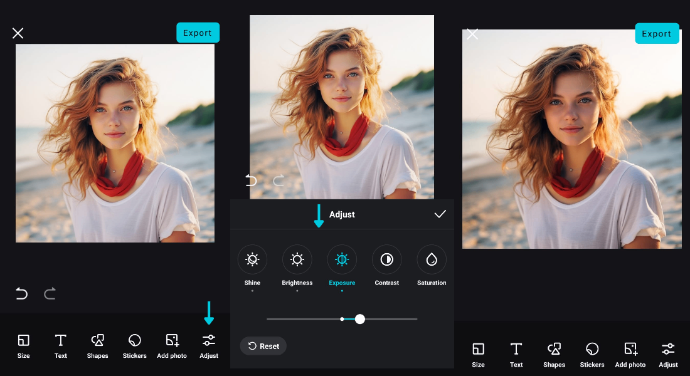Open Adjust tool in right editor panel
Viewport: 690px width, 376px height.
click(668, 355)
